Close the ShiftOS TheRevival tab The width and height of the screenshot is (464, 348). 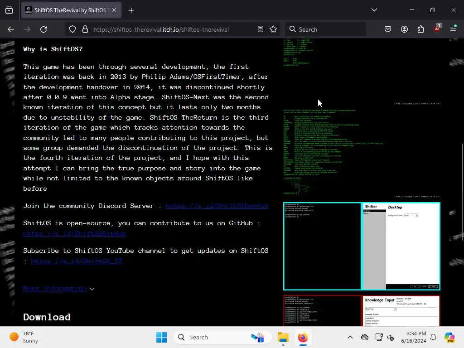[x=115, y=10]
